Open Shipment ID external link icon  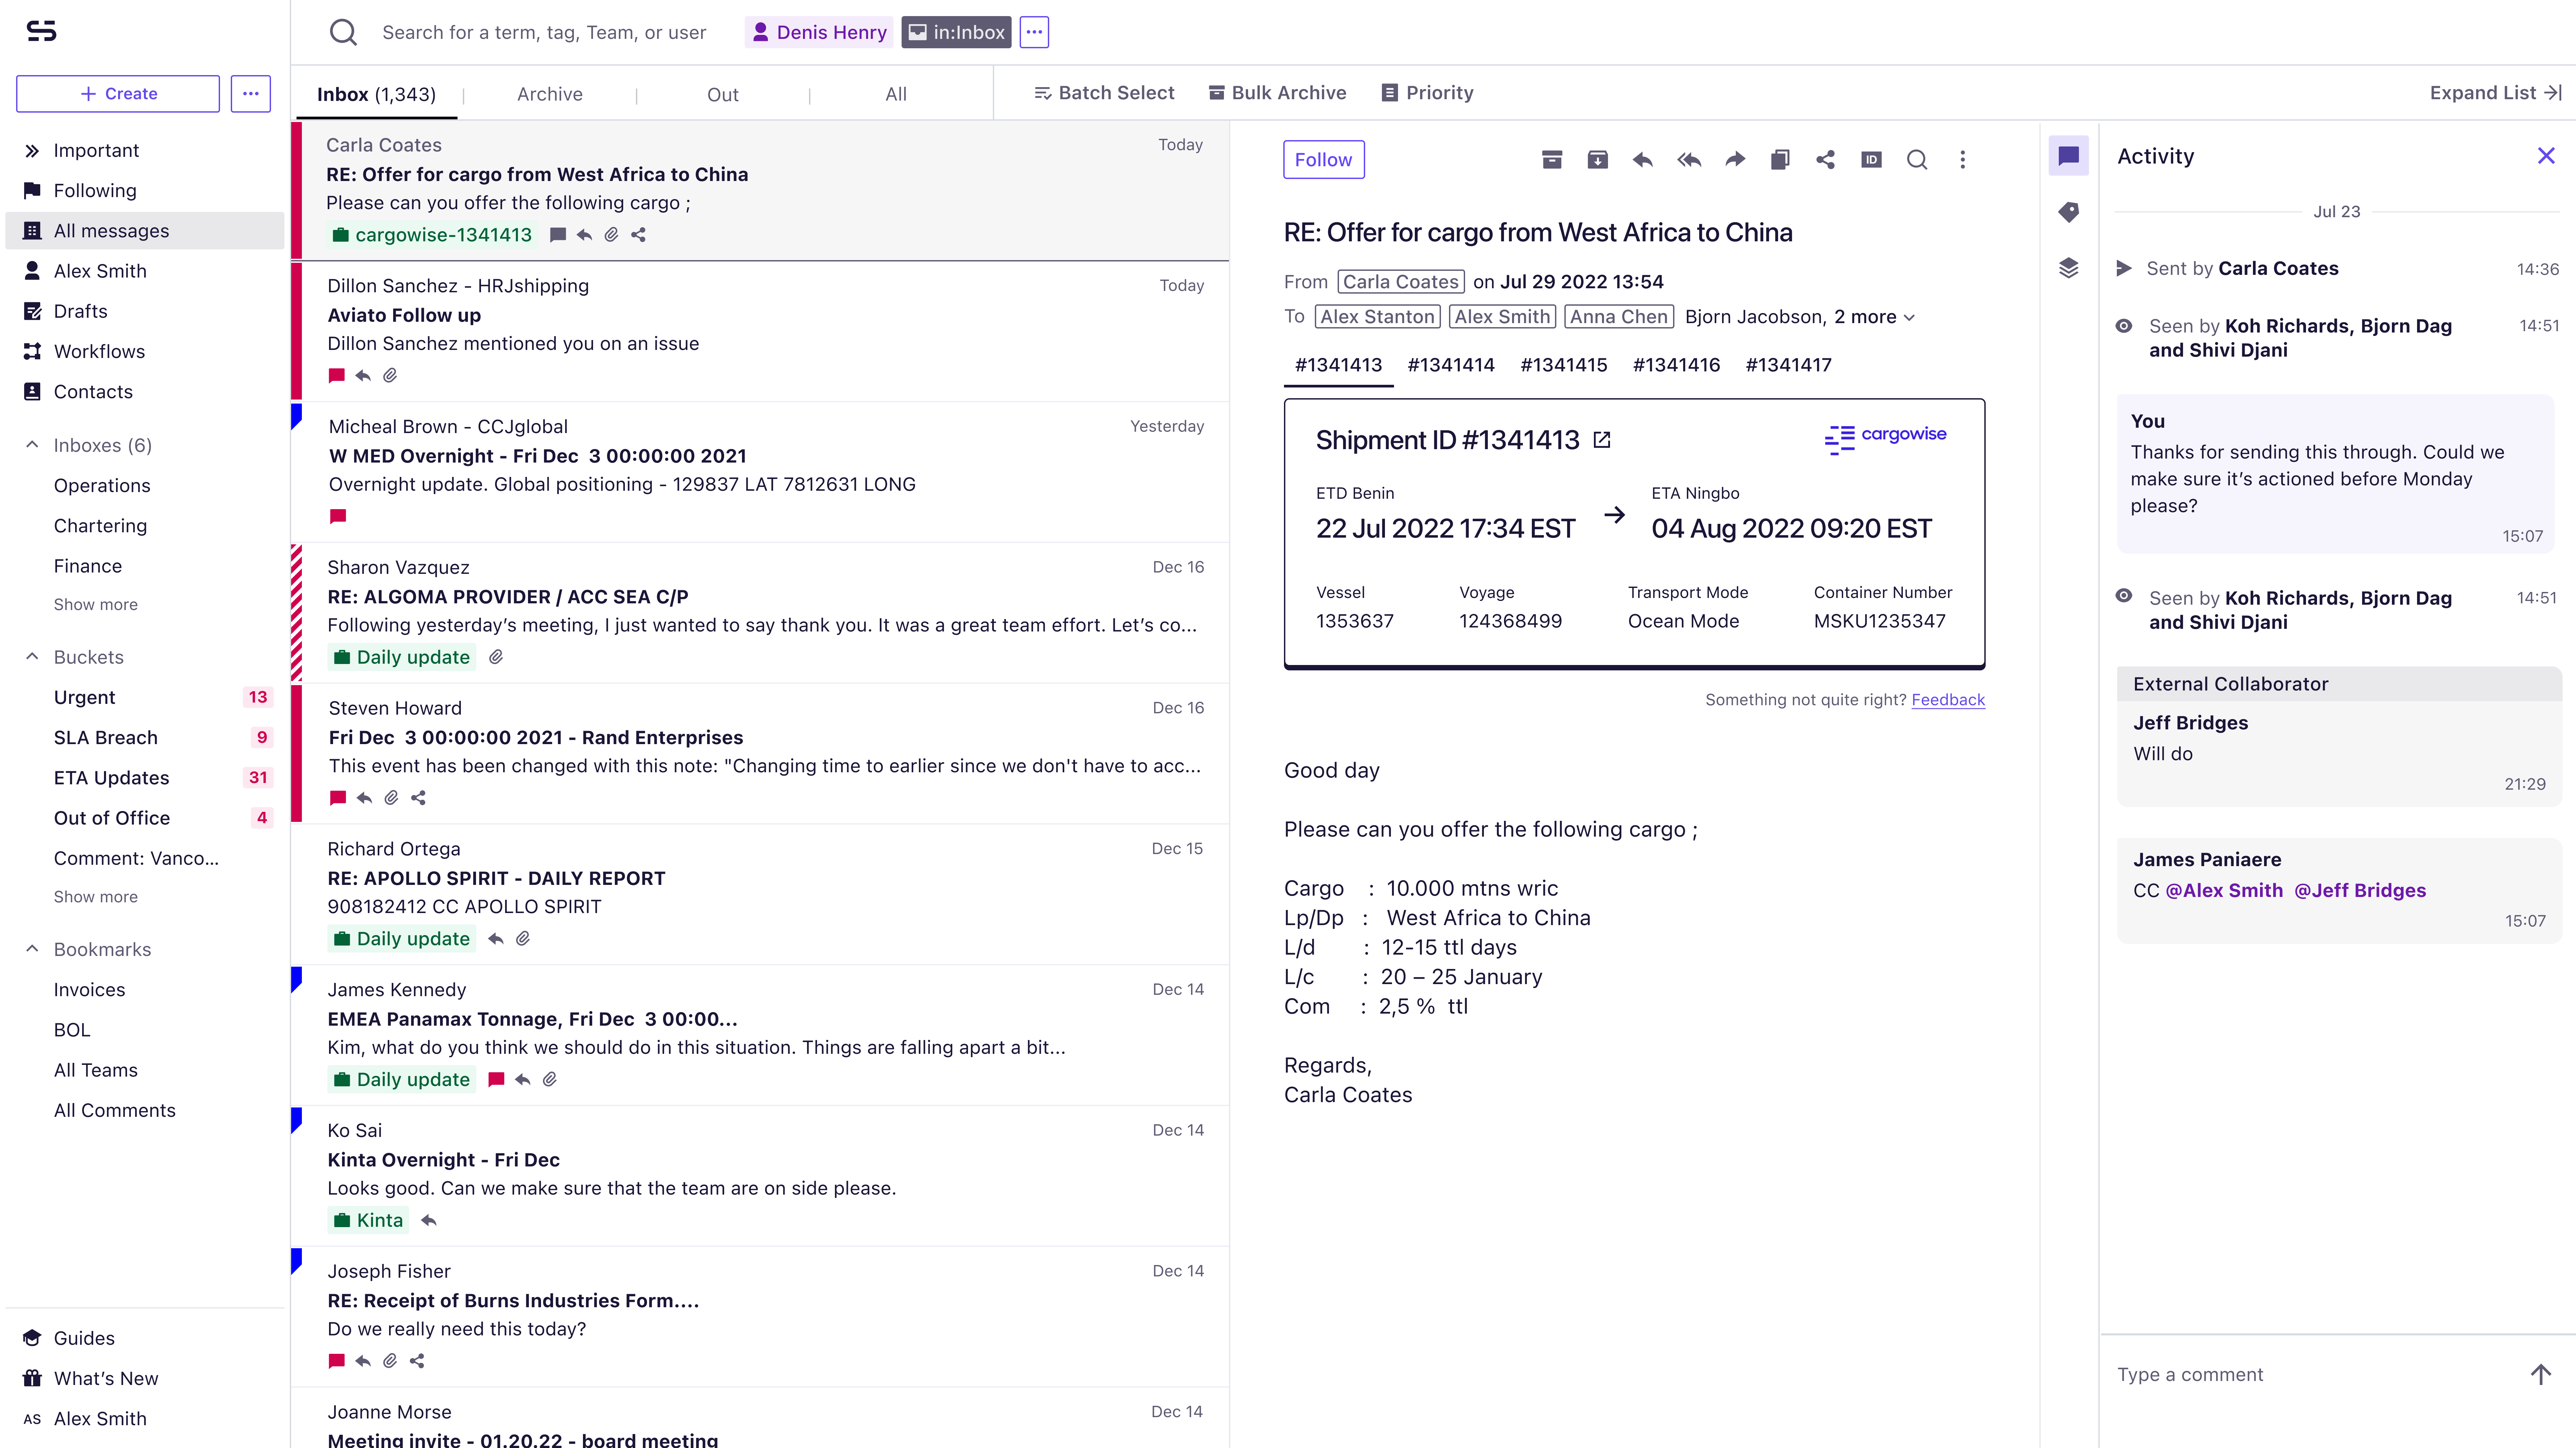pyautogui.click(x=1602, y=440)
